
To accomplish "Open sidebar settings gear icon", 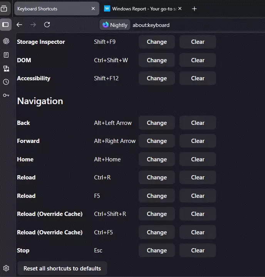I will coord(6,268).
